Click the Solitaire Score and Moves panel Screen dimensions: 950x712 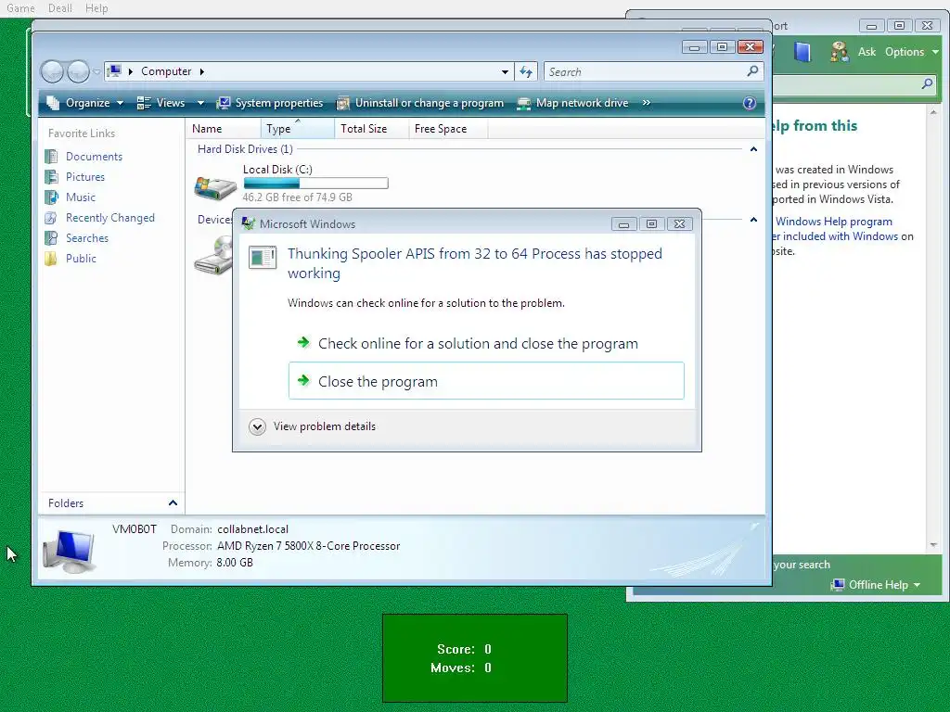pos(474,658)
